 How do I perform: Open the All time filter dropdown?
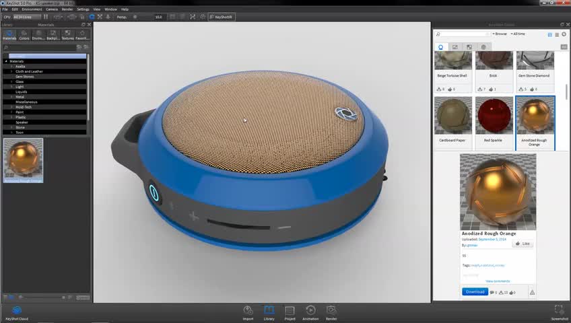[517, 34]
